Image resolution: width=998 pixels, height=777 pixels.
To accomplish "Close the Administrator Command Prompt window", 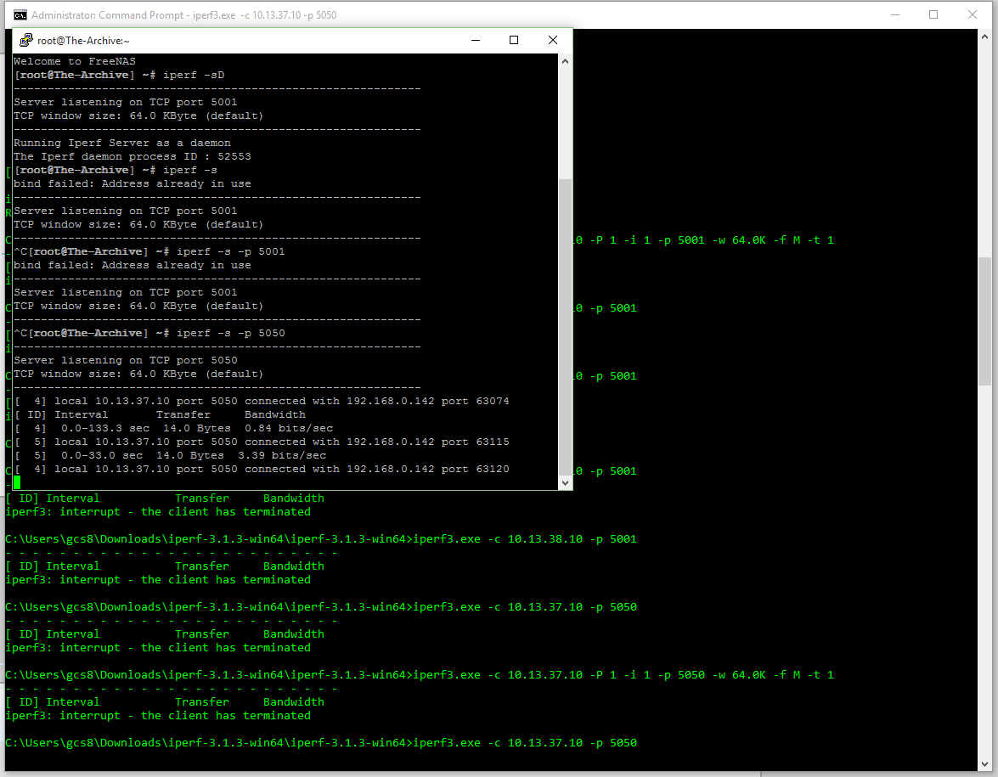I will 972,14.
